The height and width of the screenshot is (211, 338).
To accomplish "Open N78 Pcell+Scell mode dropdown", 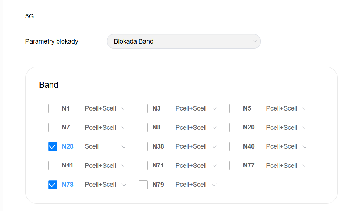I will (105, 185).
